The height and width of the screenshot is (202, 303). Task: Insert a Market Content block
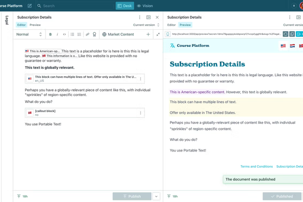(118, 34)
